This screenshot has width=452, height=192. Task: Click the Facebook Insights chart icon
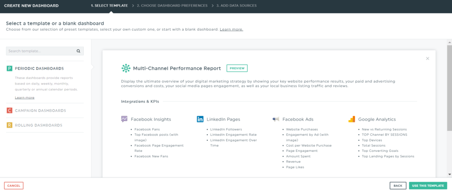tap(124, 119)
